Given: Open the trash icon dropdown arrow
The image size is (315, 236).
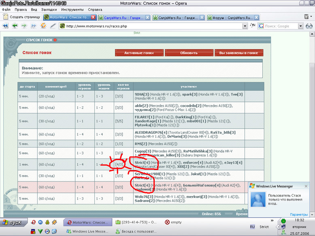Looking at the screenshot, I should pyautogui.click(x=311, y=17).
